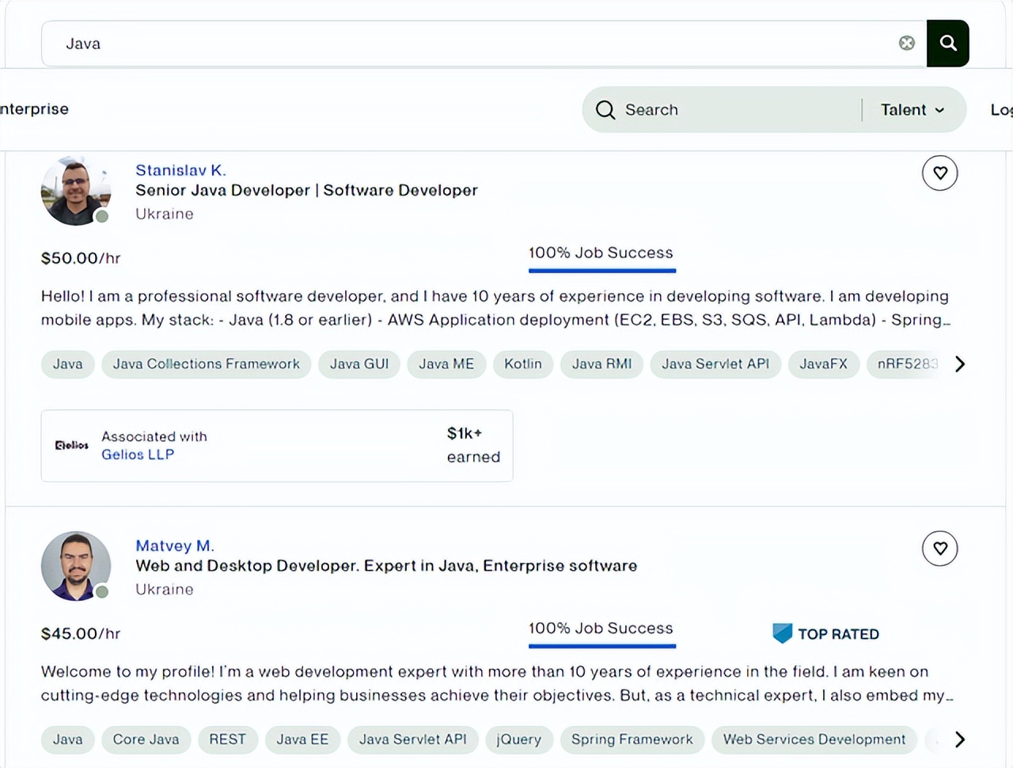The image size is (1013, 768).
Task: Open Stanislav K. profile link
Action: [x=180, y=170]
